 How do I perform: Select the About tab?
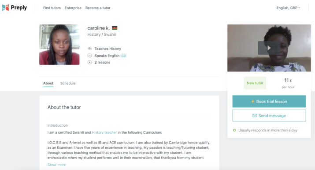(48, 83)
